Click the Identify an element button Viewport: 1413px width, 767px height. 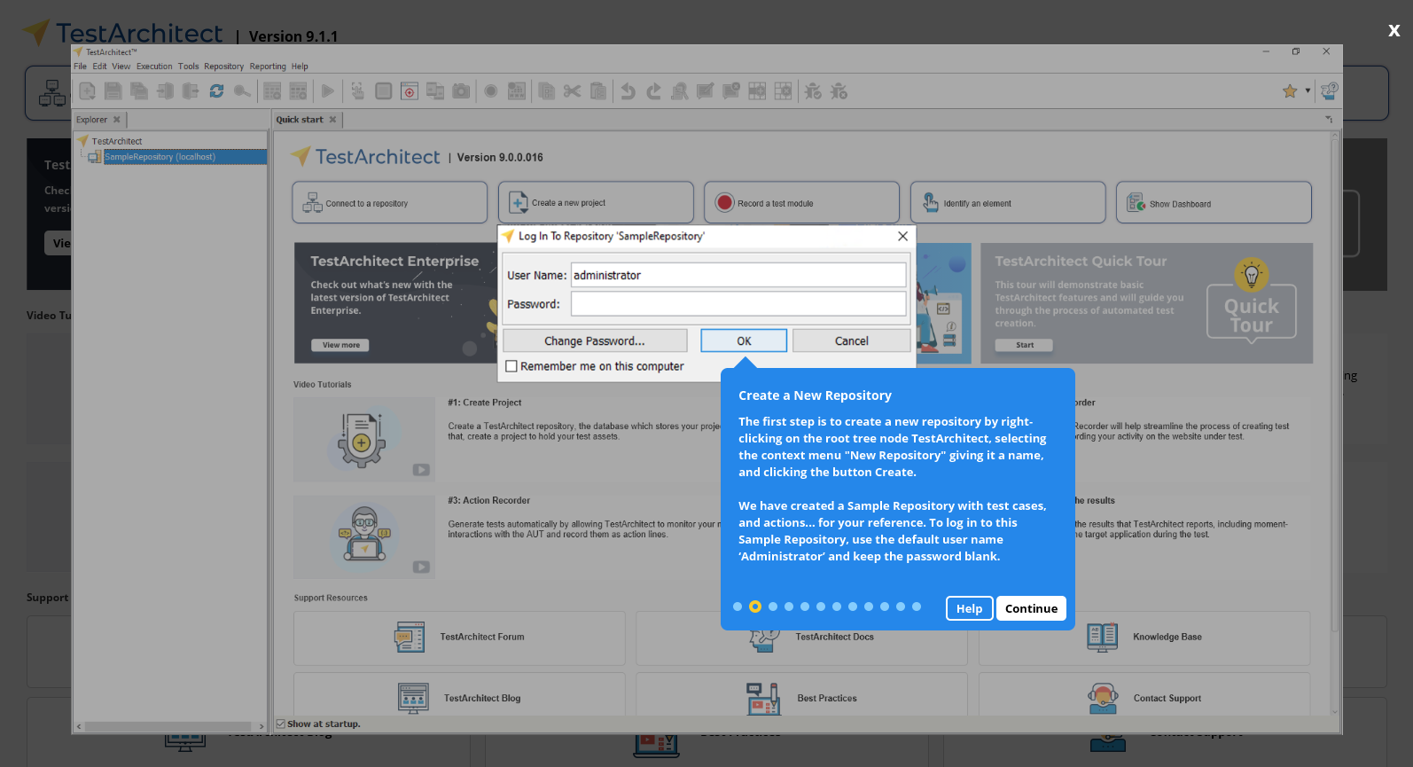[x=1008, y=203]
